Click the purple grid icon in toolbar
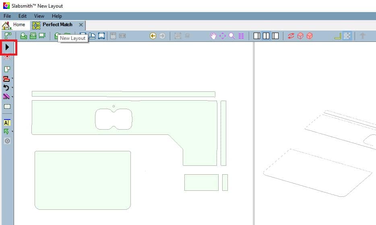 pyautogui.click(x=241, y=36)
